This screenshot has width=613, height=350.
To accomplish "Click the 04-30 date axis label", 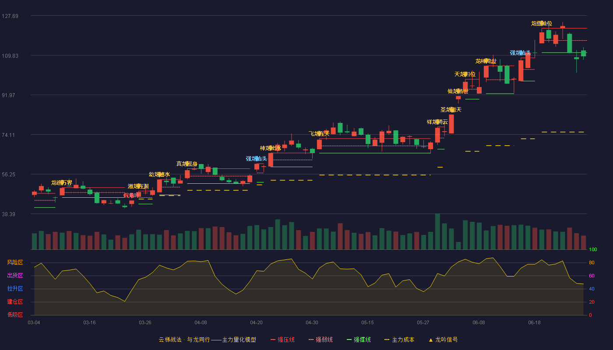I will (x=312, y=322).
